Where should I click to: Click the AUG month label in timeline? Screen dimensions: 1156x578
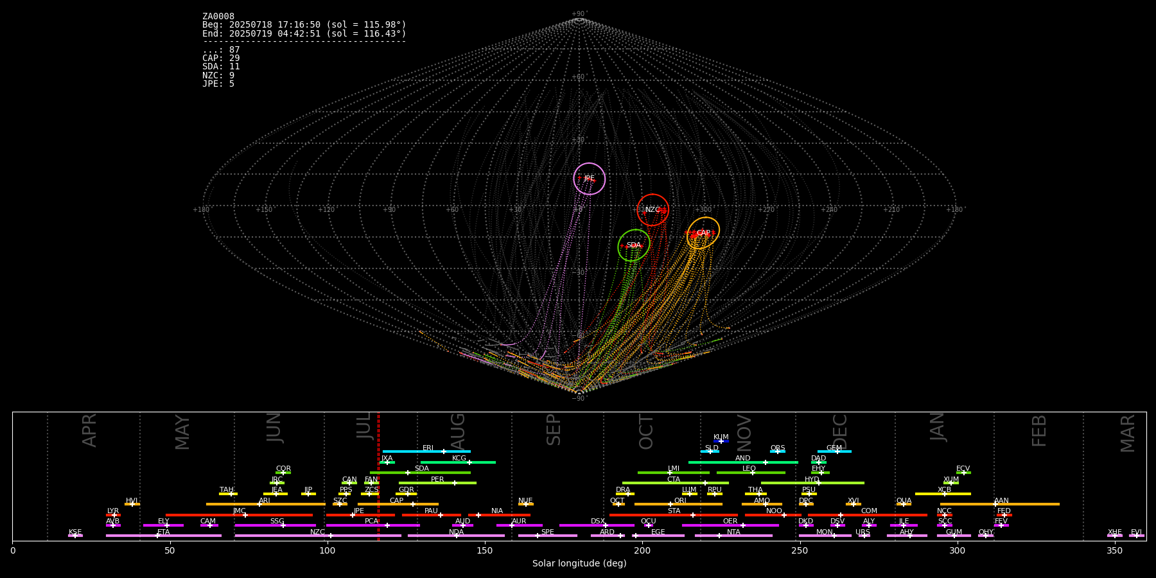(x=458, y=432)
